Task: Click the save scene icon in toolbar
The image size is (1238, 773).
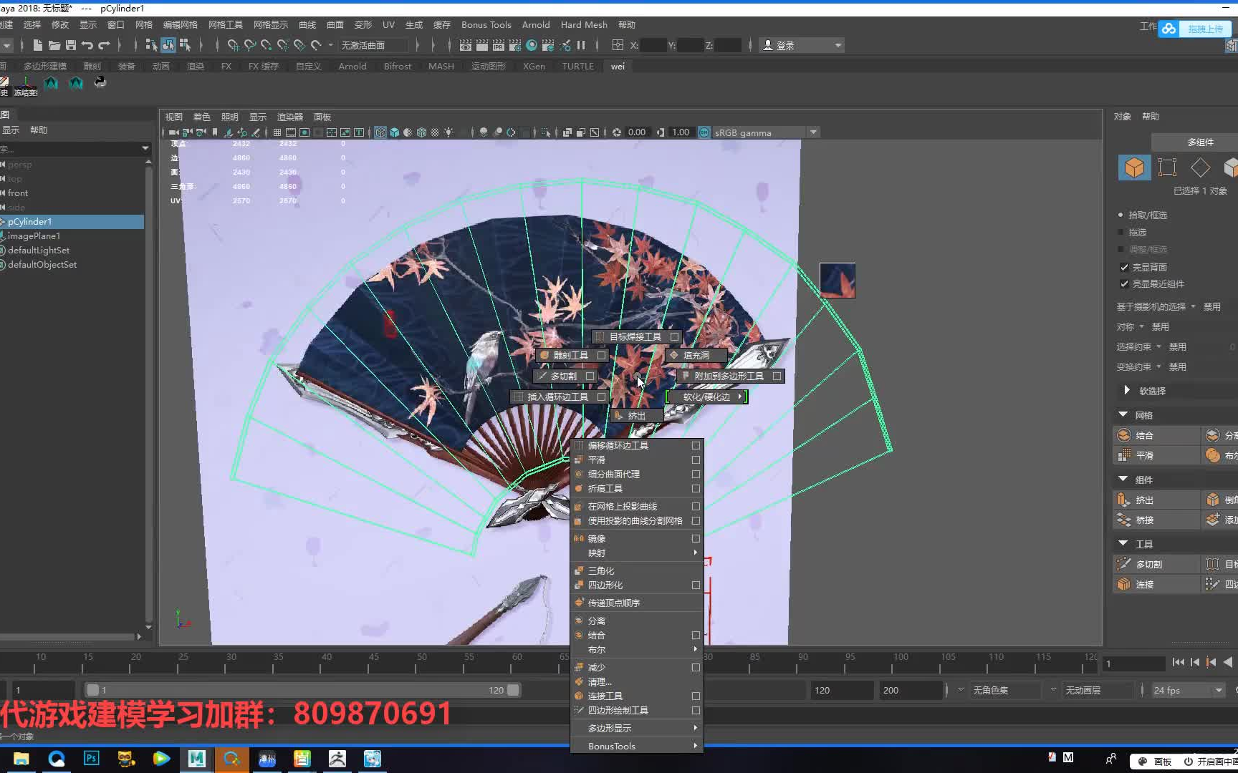Action: (x=71, y=45)
